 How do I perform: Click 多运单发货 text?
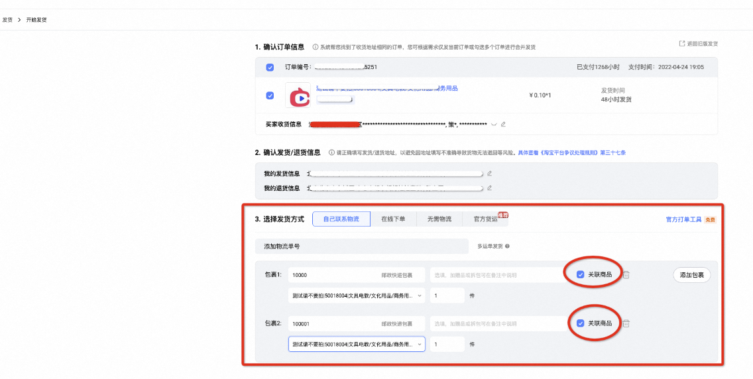click(490, 246)
